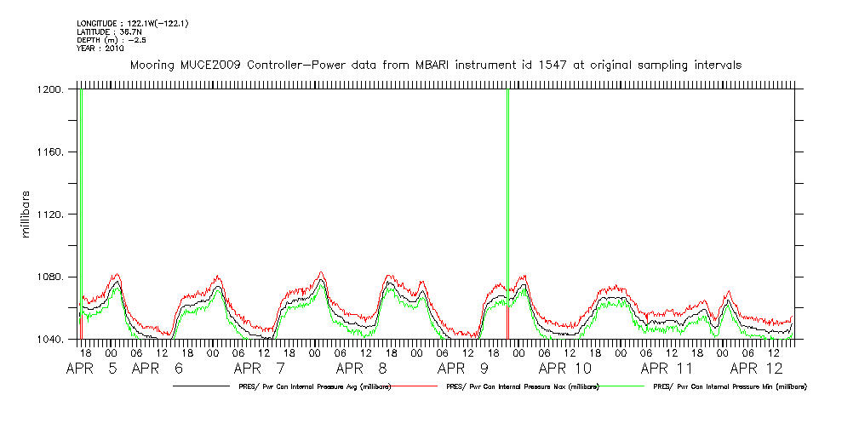Click the APR 9 date label
The image size is (859, 429).
(464, 369)
